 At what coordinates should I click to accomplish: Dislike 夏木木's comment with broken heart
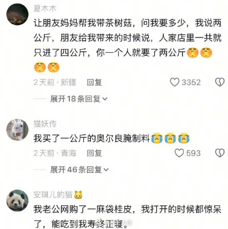[x=220, y=82]
